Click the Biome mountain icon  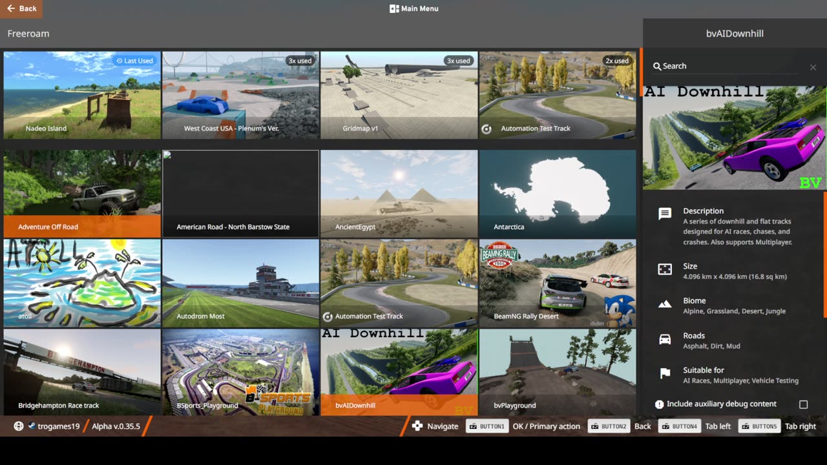(x=665, y=304)
